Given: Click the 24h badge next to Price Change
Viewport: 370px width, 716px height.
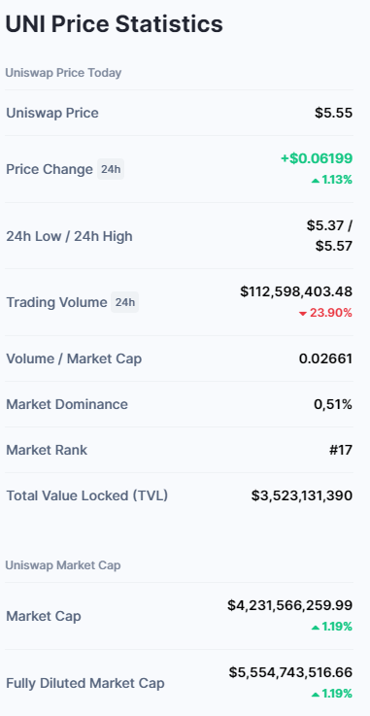Looking at the screenshot, I should click(x=111, y=169).
